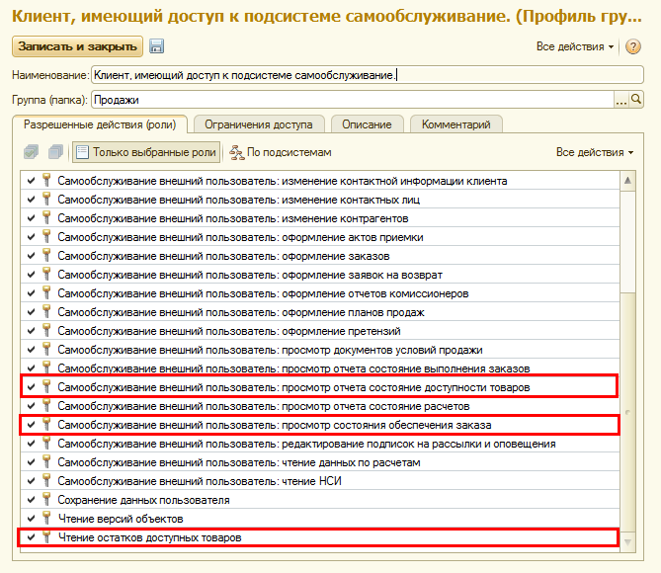The width and height of the screenshot is (661, 573).
Task: Click key icon of изменение контактных лиц row
Action: 46,199
